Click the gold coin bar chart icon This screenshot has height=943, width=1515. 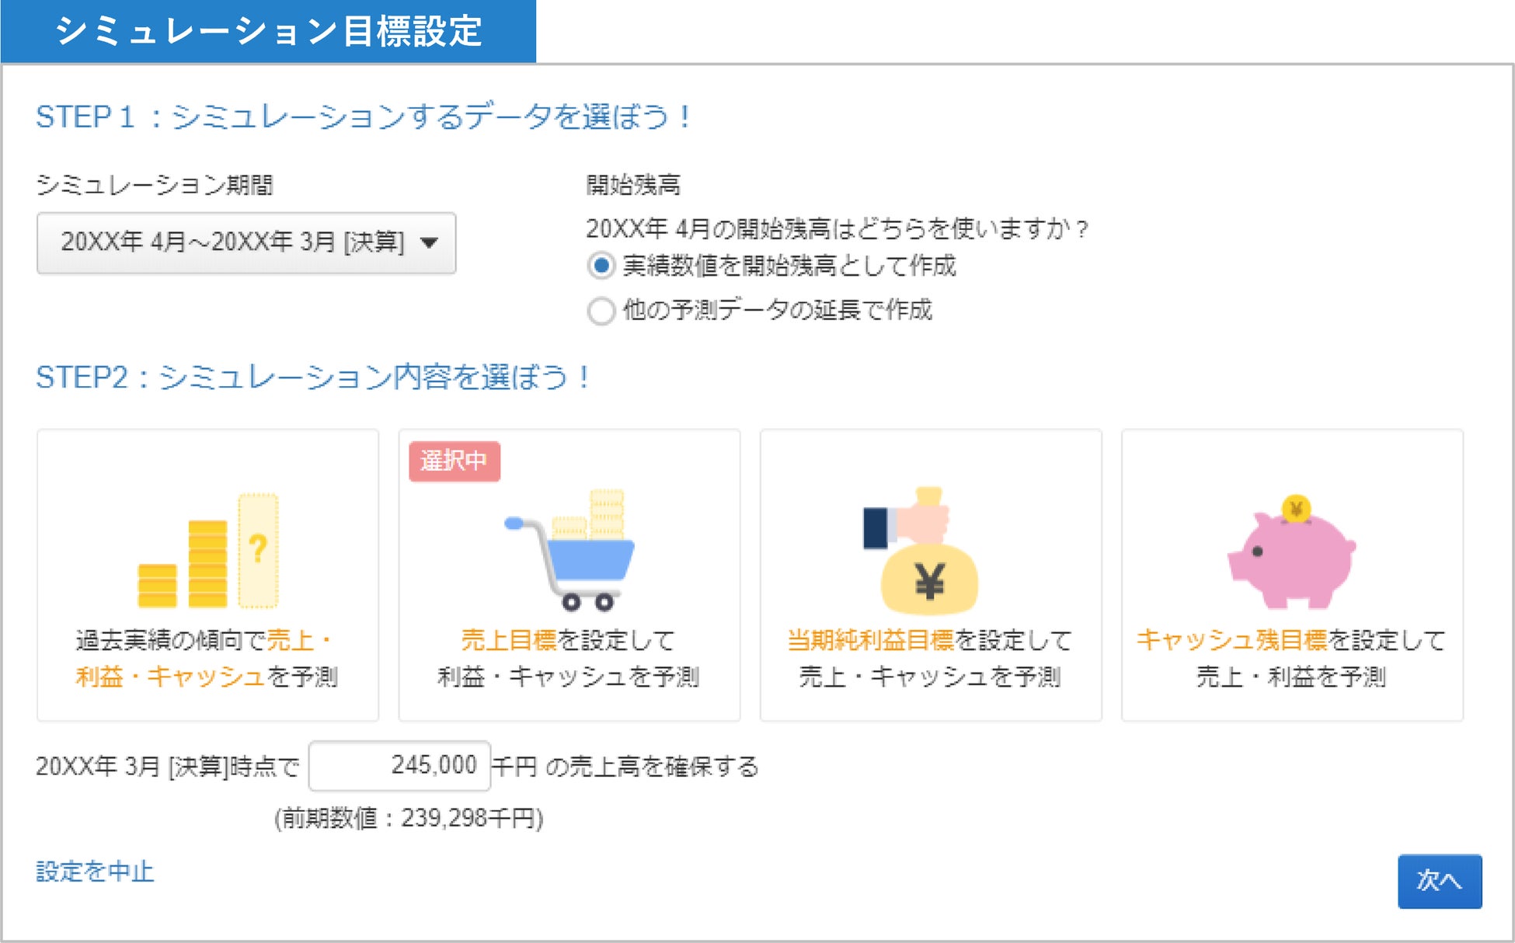pos(207,554)
